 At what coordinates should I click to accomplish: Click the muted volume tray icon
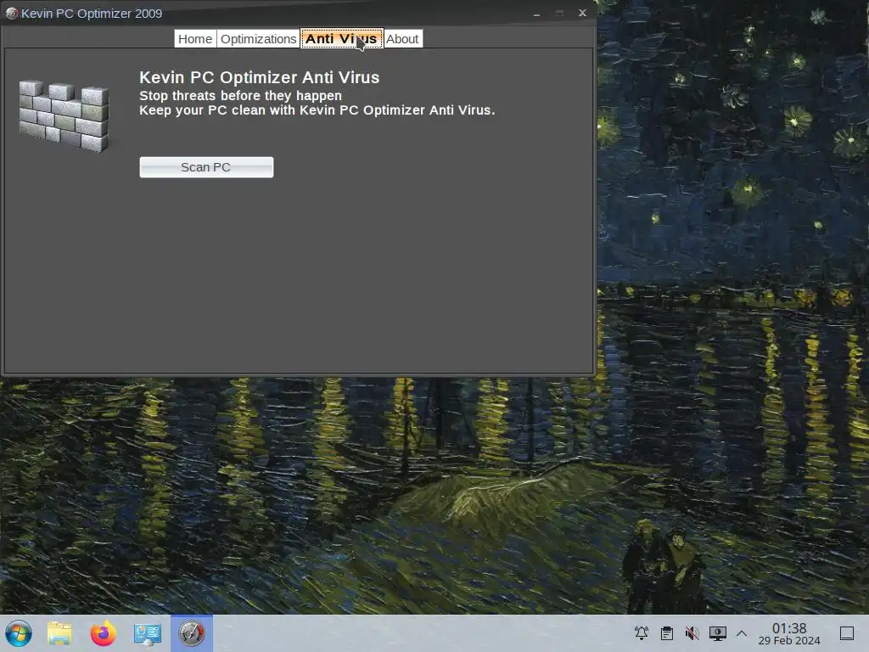(x=692, y=633)
